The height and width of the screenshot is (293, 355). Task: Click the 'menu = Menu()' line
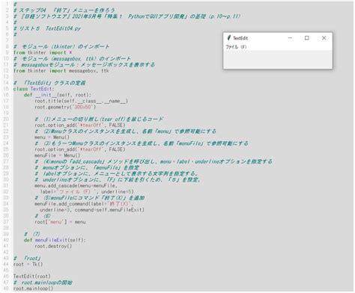pos(52,138)
